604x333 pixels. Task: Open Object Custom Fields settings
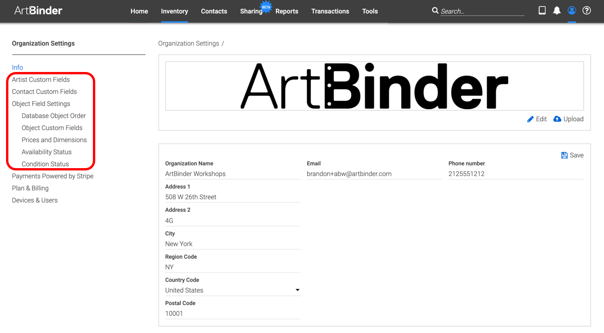[x=52, y=128]
